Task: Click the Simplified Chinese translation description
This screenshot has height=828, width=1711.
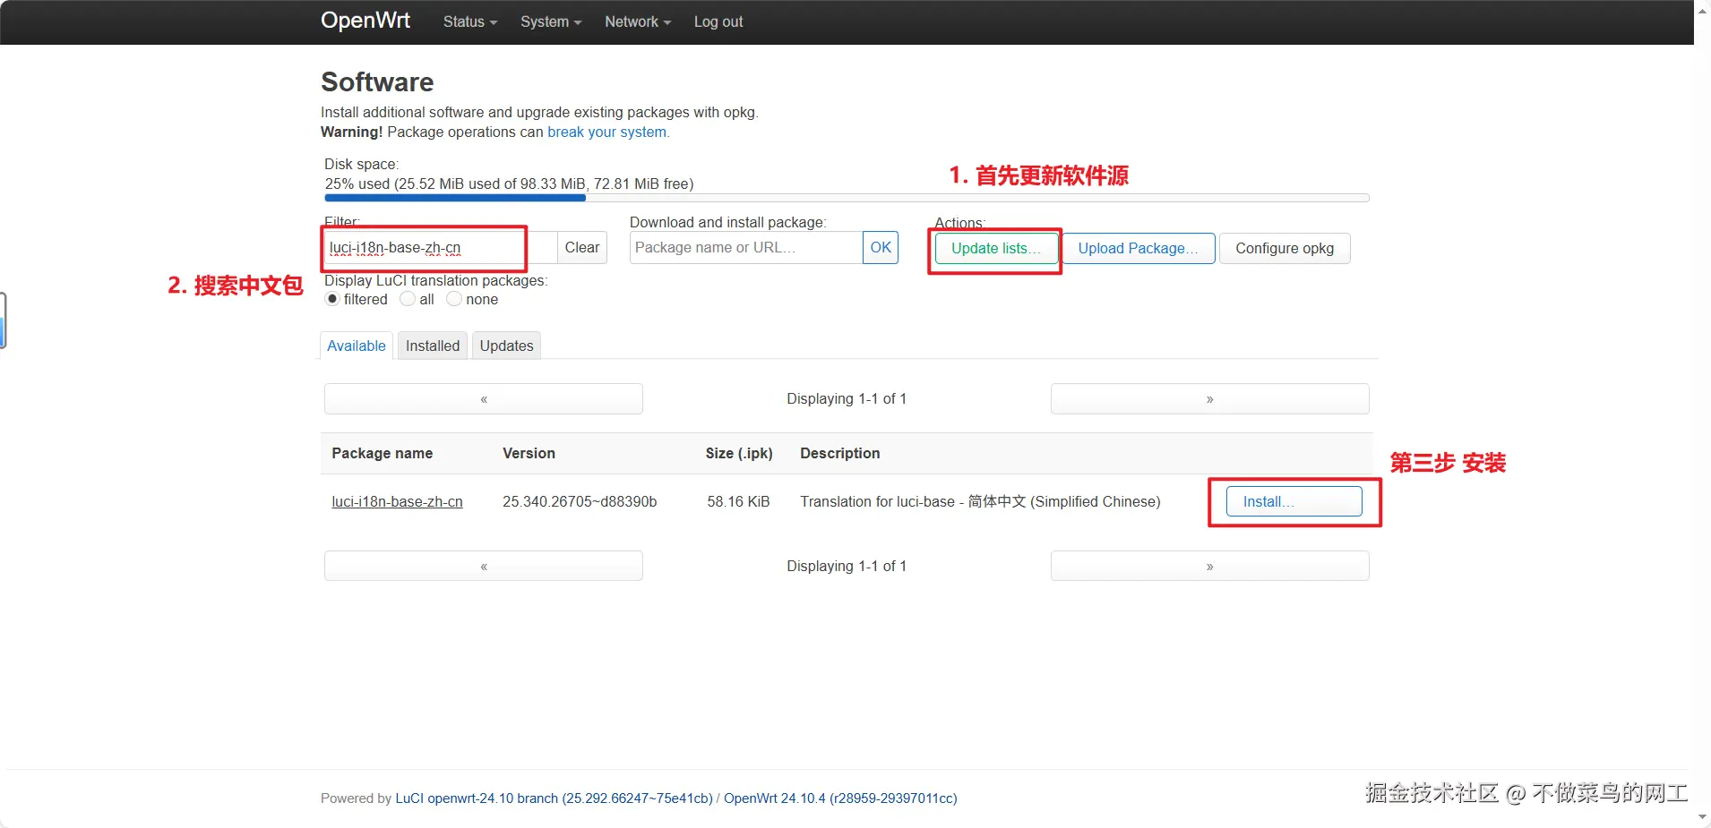Action: 980,502
